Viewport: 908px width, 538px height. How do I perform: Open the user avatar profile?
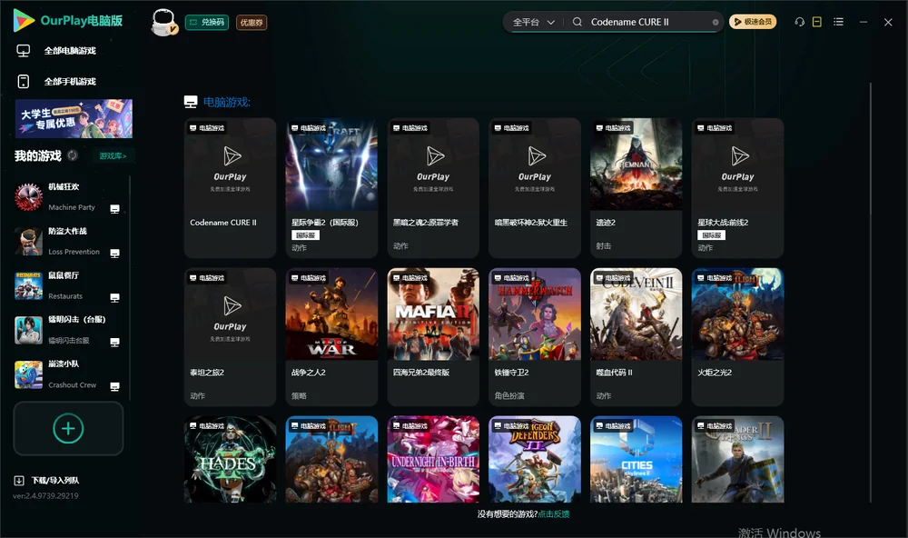click(x=163, y=22)
